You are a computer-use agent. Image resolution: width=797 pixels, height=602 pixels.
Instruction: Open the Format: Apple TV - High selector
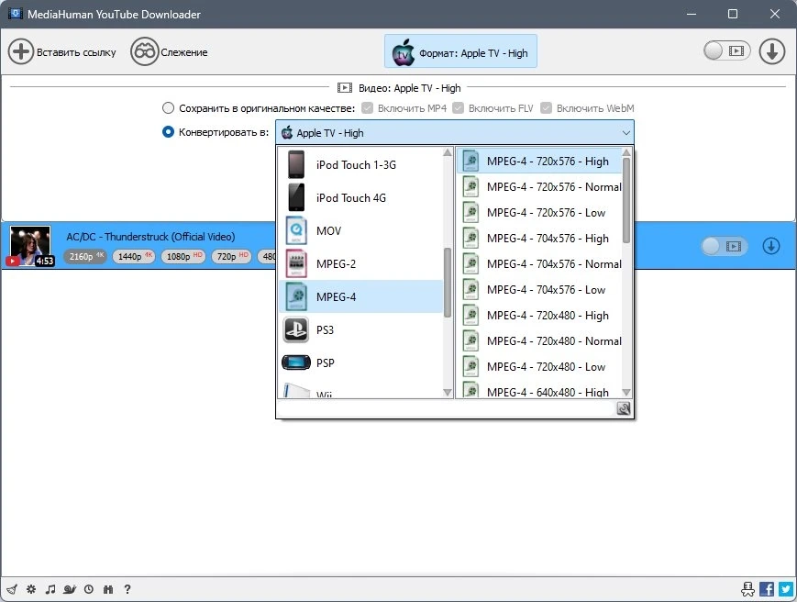pos(460,51)
